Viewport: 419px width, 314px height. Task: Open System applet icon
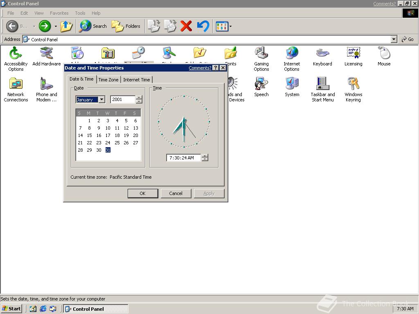(292, 87)
